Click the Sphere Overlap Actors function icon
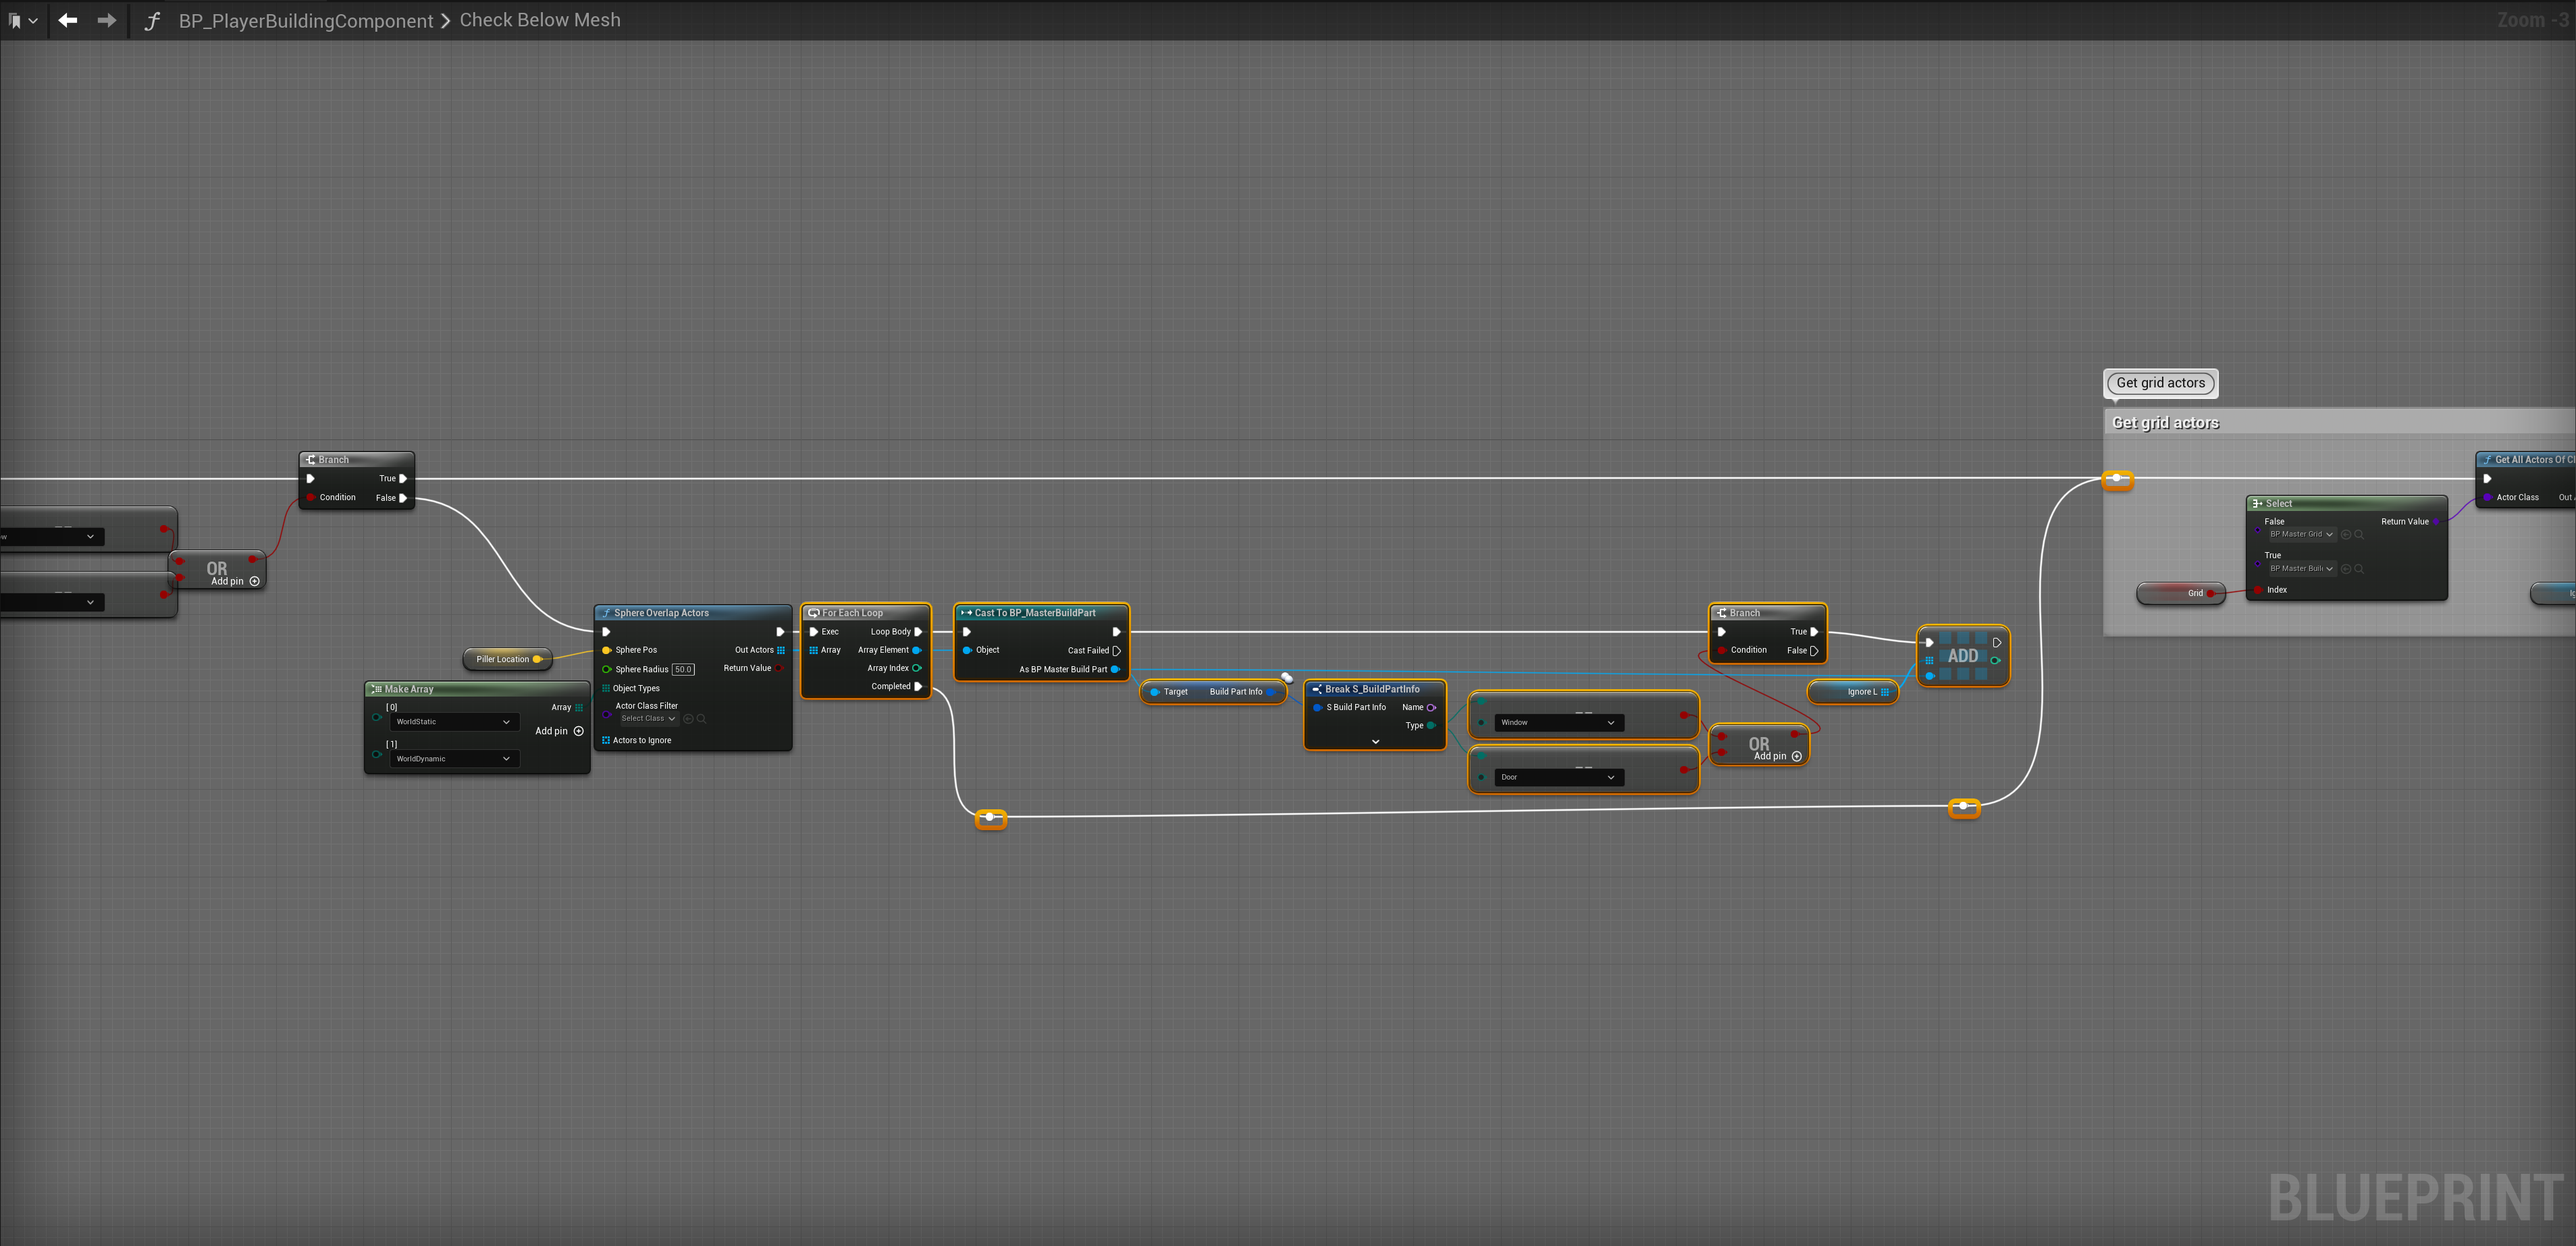The image size is (2576, 1246). (606, 613)
